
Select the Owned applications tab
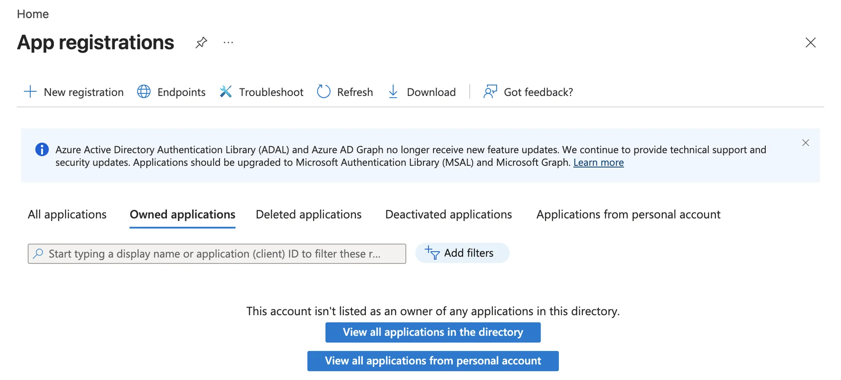coord(183,214)
